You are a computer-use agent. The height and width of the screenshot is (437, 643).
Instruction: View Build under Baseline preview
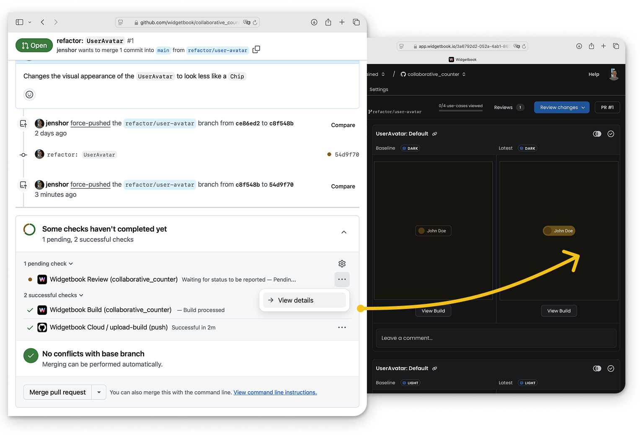433,311
